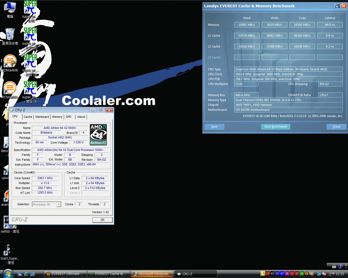Switch to the Memory tab in CPU-Z
Viewport: 348px width, 278px height.
tap(57, 117)
